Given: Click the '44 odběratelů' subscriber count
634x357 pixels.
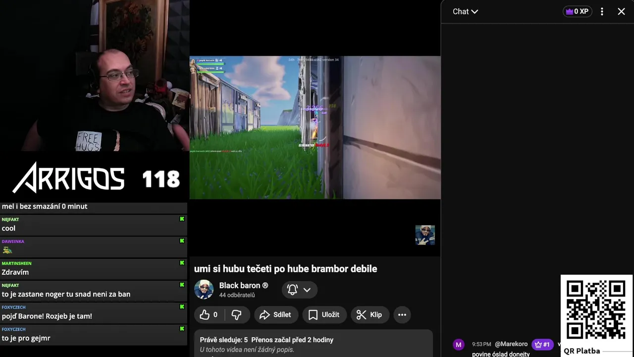Looking at the screenshot, I should click(237, 295).
